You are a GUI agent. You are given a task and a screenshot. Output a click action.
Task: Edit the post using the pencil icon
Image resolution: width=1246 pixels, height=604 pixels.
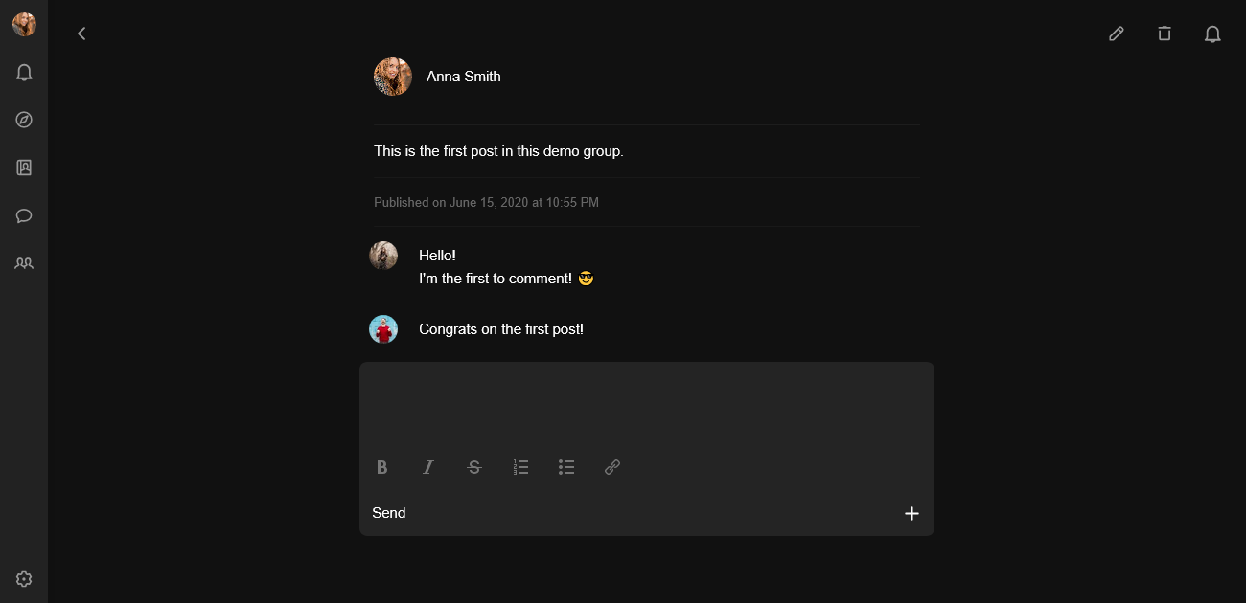pyautogui.click(x=1116, y=33)
